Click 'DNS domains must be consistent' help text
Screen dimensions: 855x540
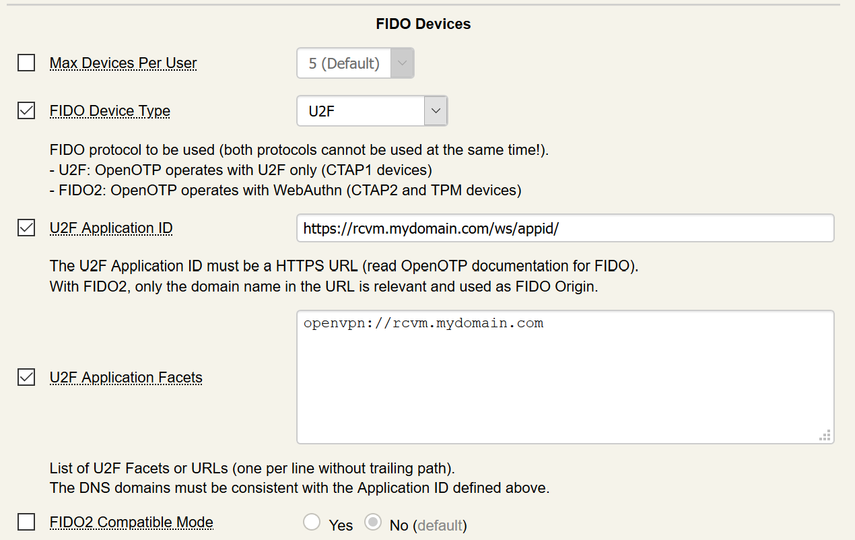(300, 488)
